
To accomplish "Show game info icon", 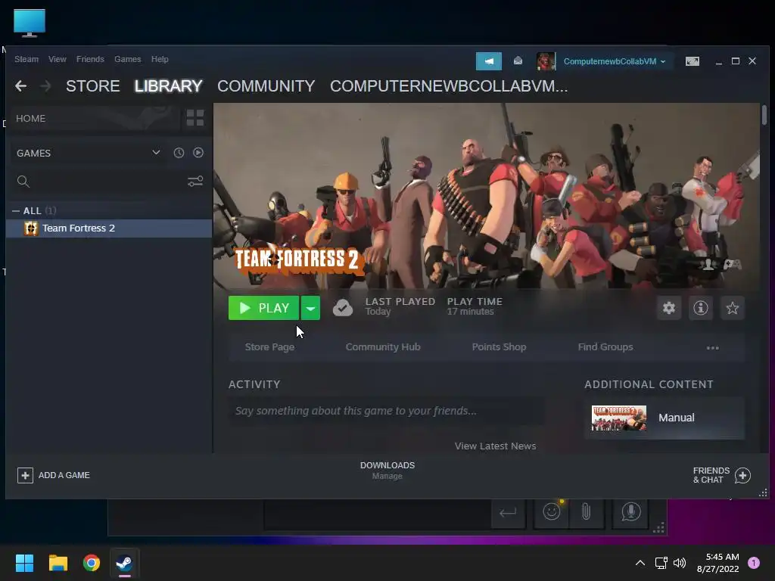I will (700, 308).
